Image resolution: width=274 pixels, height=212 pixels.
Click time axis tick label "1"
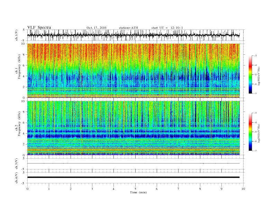click(x=49, y=189)
